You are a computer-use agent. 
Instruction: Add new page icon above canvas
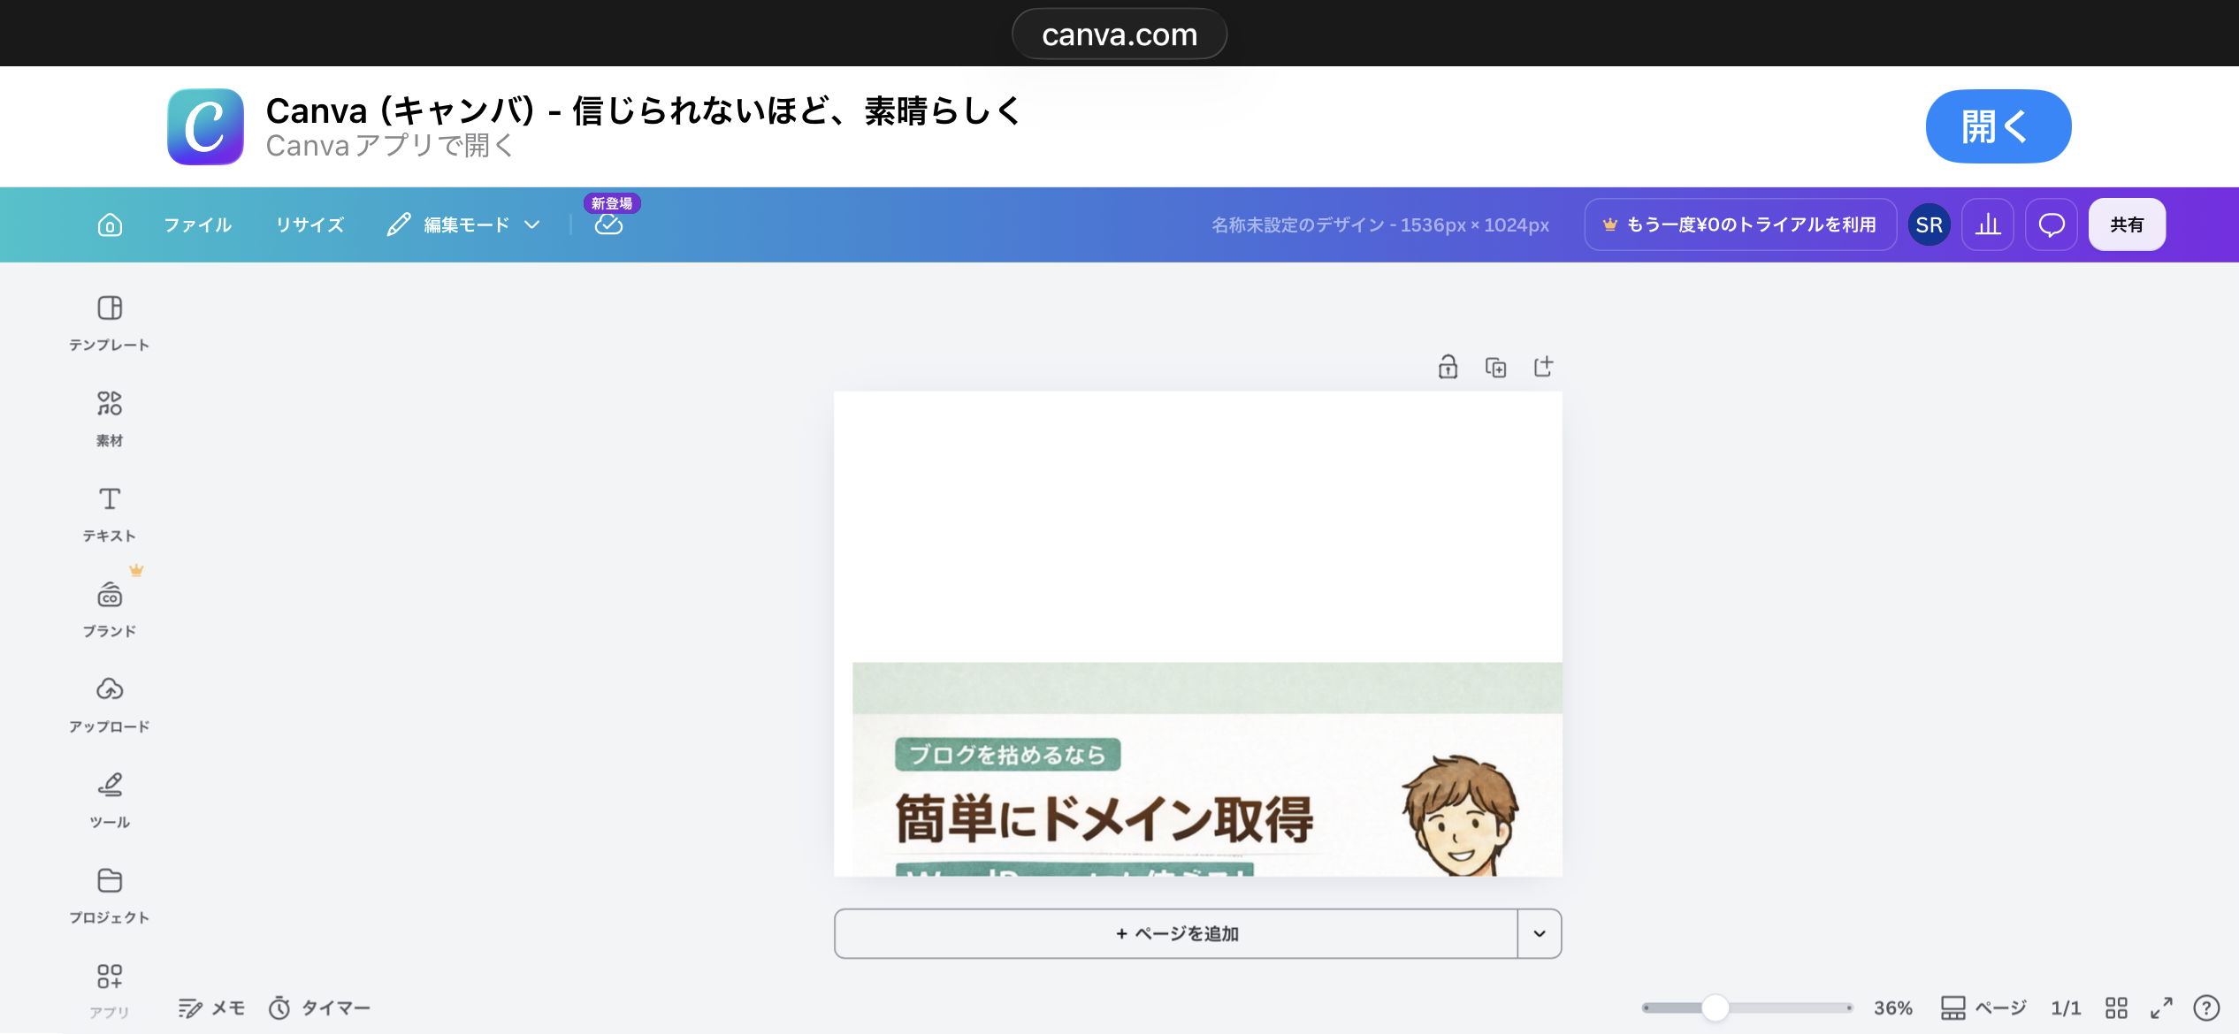tap(1543, 367)
